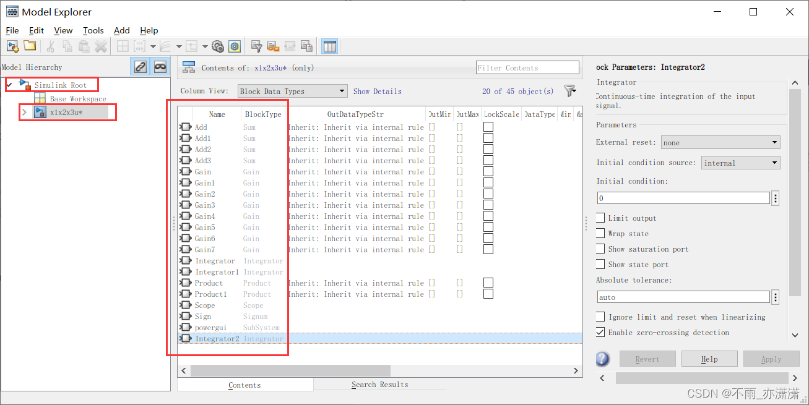Toggle the chain link icon in Model Hierarchy
The width and height of the screenshot is (809, 405).
[141, 67]
